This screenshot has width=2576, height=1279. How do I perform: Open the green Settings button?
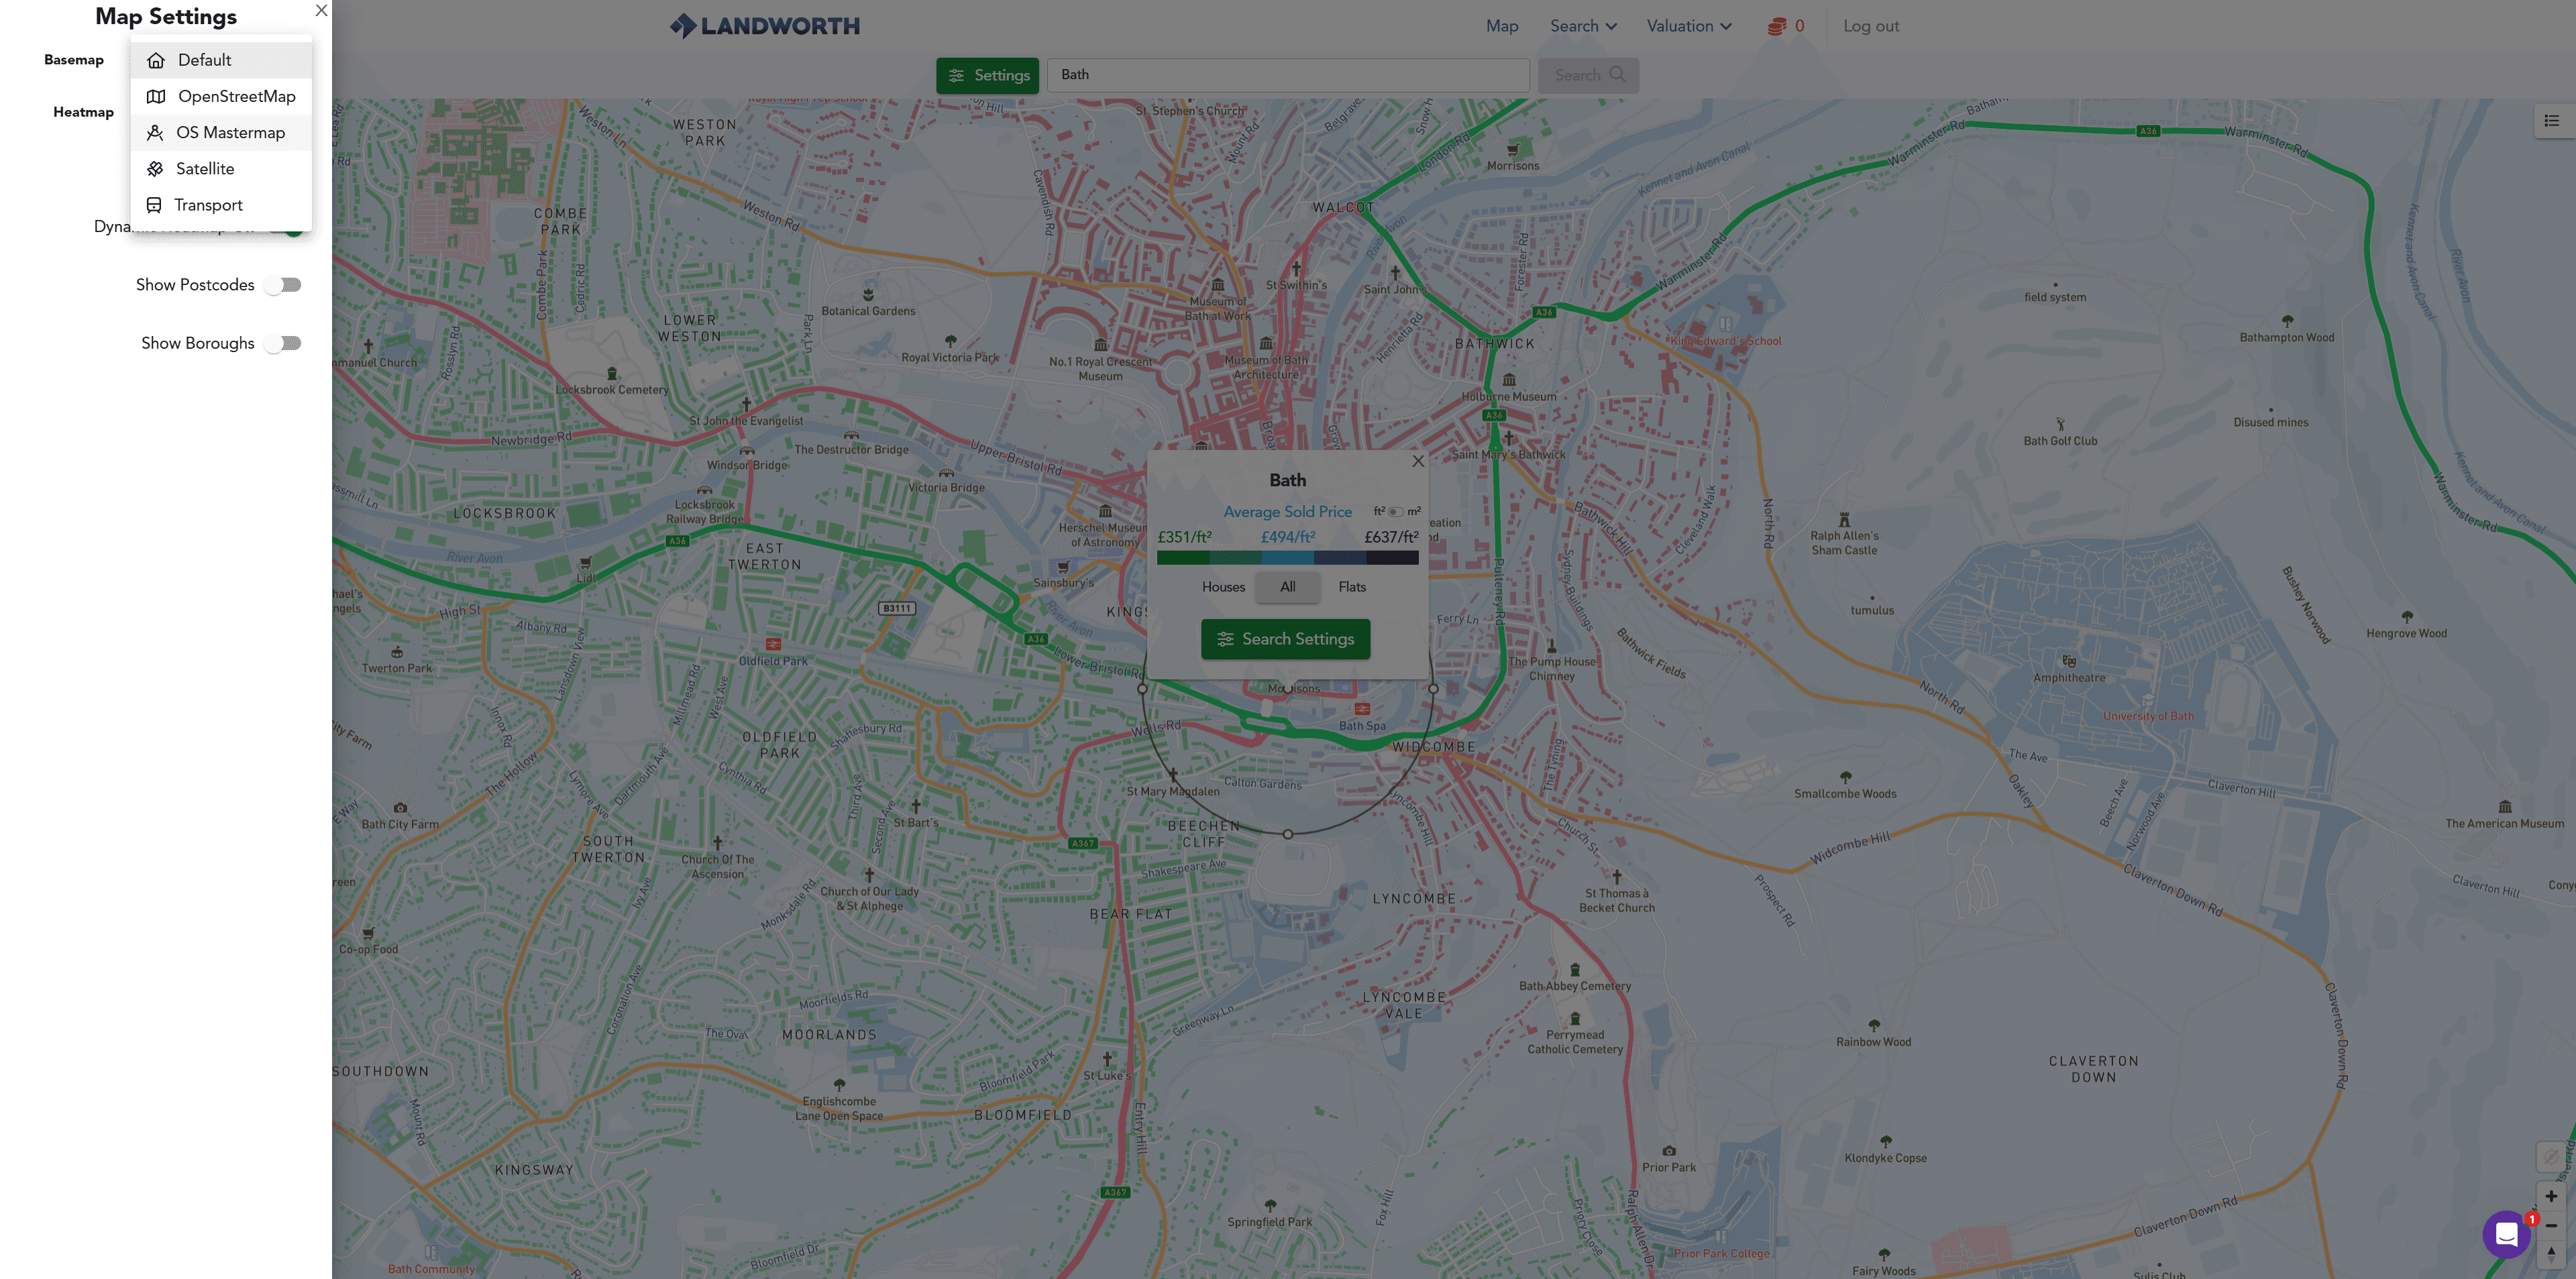tap(988, 75)
